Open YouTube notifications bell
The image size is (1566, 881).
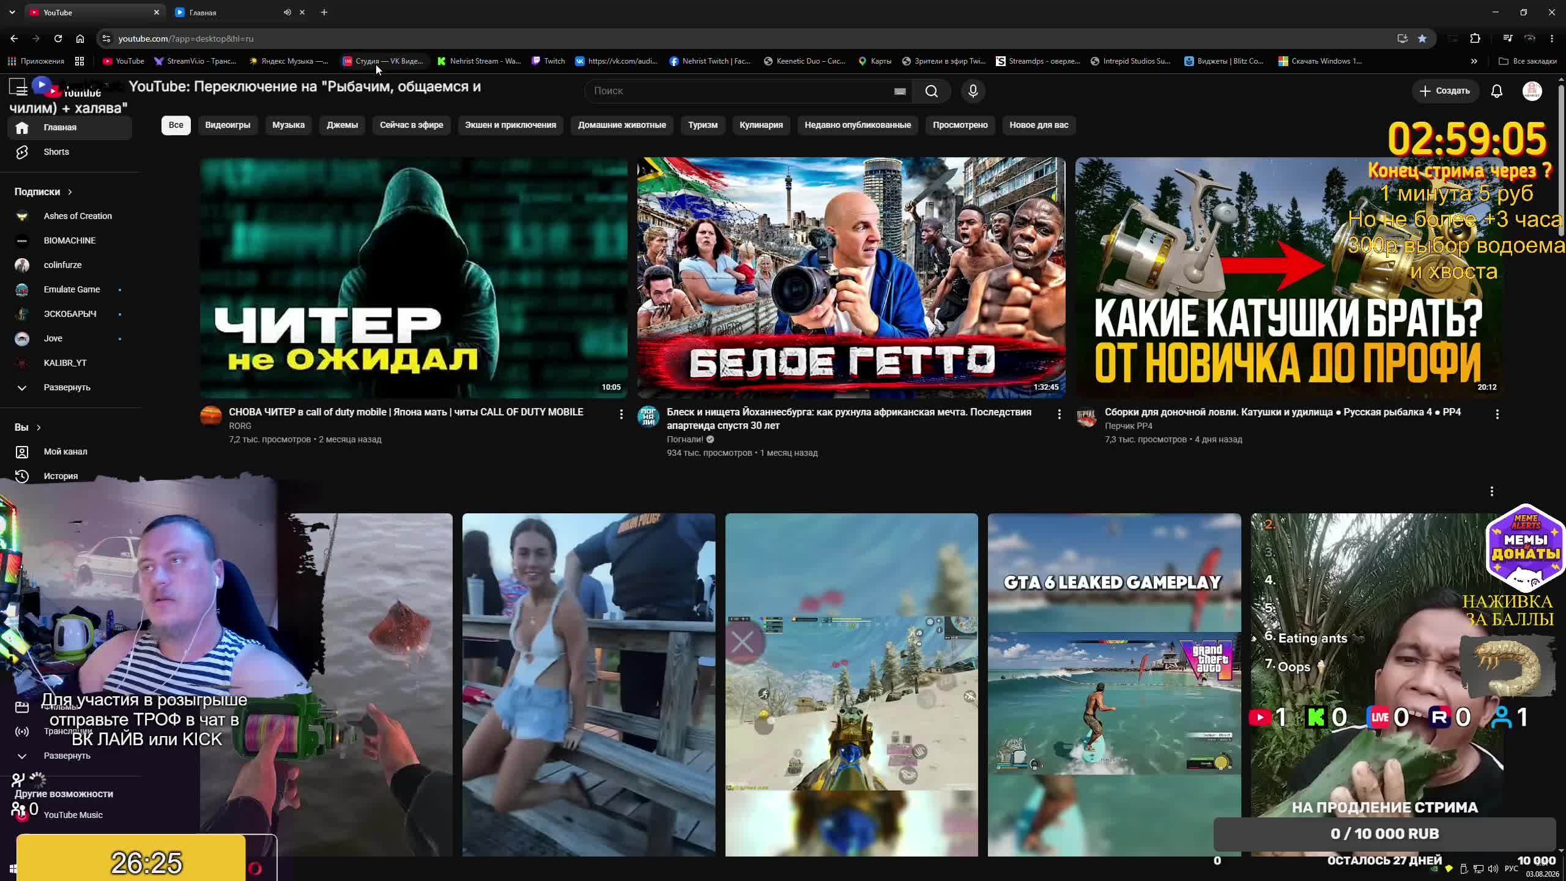point(1496,91)
